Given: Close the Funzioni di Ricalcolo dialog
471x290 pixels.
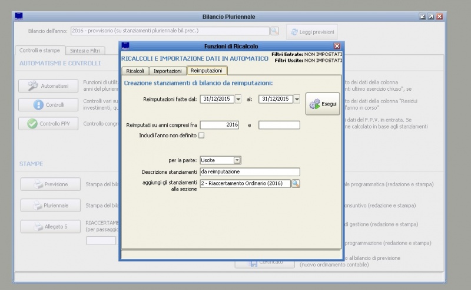Looking at the screenshot, I should pos(337,46).
